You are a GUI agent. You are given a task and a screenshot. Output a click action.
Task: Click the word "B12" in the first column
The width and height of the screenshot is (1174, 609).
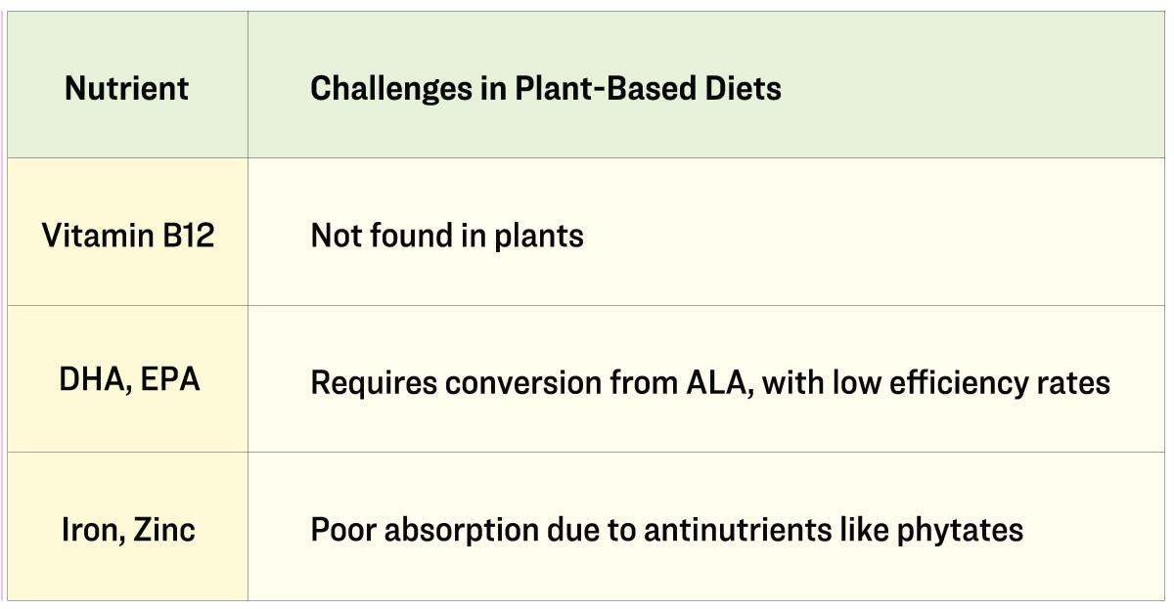(188, 236)
